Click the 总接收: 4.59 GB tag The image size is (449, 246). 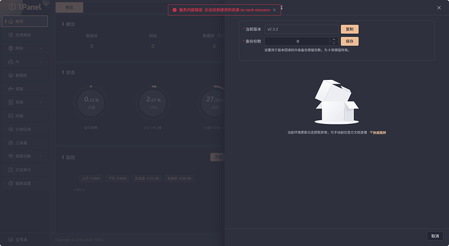179,178
